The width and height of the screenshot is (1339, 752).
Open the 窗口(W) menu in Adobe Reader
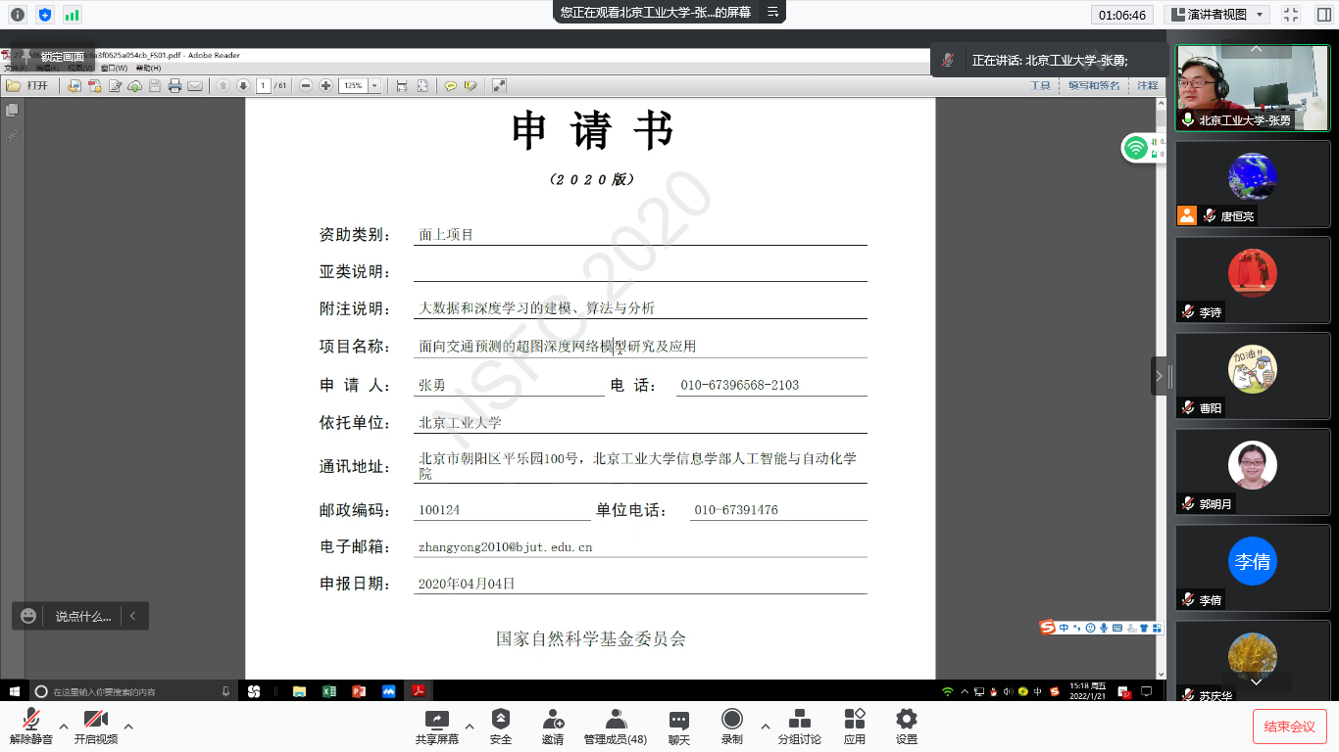(114, 69)
